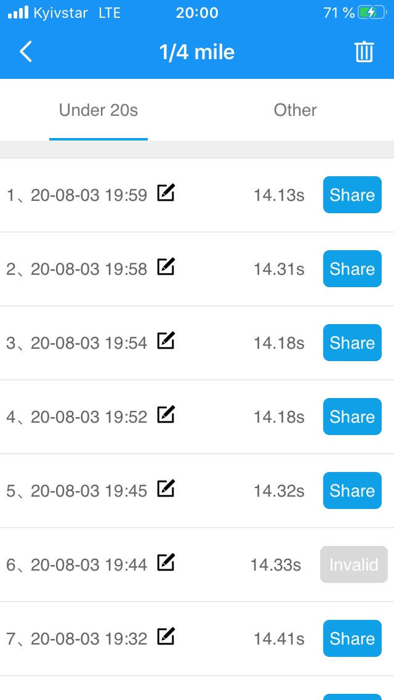
Task: Tap the Invalid button on run 6
Action: pos(353,564)
